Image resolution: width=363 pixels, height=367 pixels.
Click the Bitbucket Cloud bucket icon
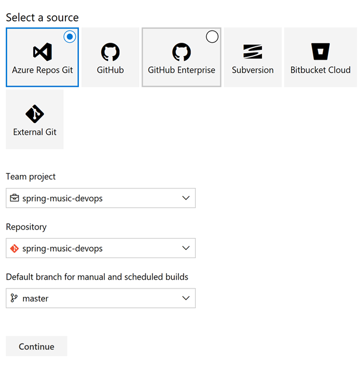click(x=320, y=52)
